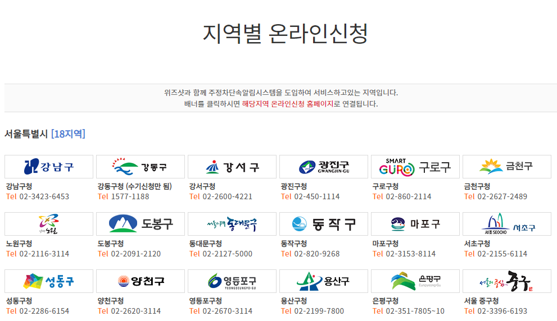Open the 양천구 logo banner

click(141, 281)
